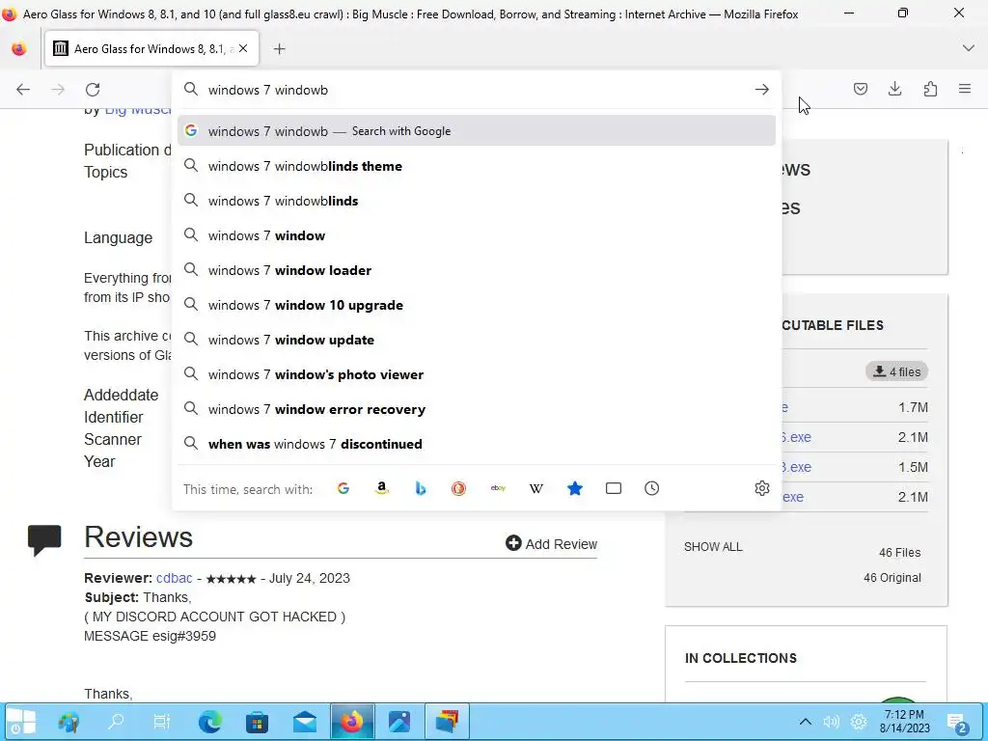Choose suggestion 'windows 7 window 10 upgrade'

click(x=477, y=305)
